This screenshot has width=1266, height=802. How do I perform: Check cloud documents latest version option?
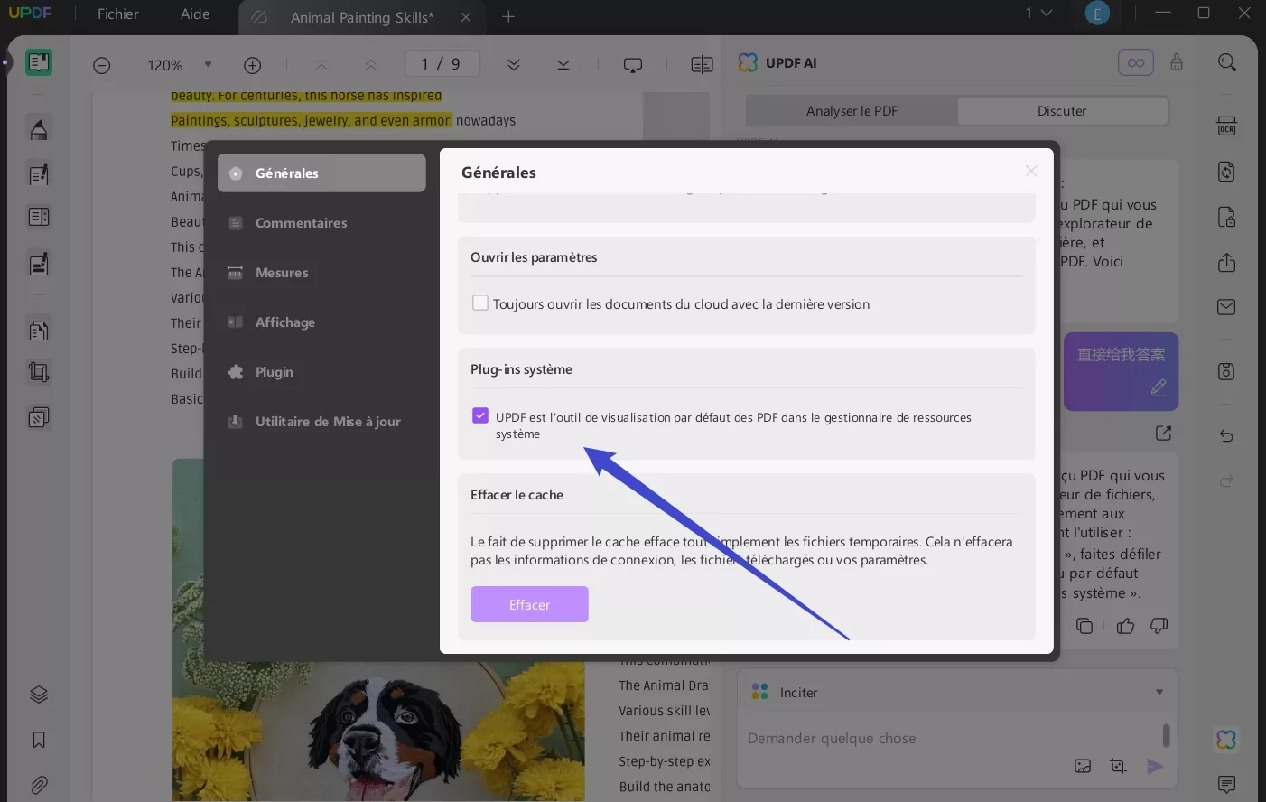pyautogui.click(x=480, y=303)
